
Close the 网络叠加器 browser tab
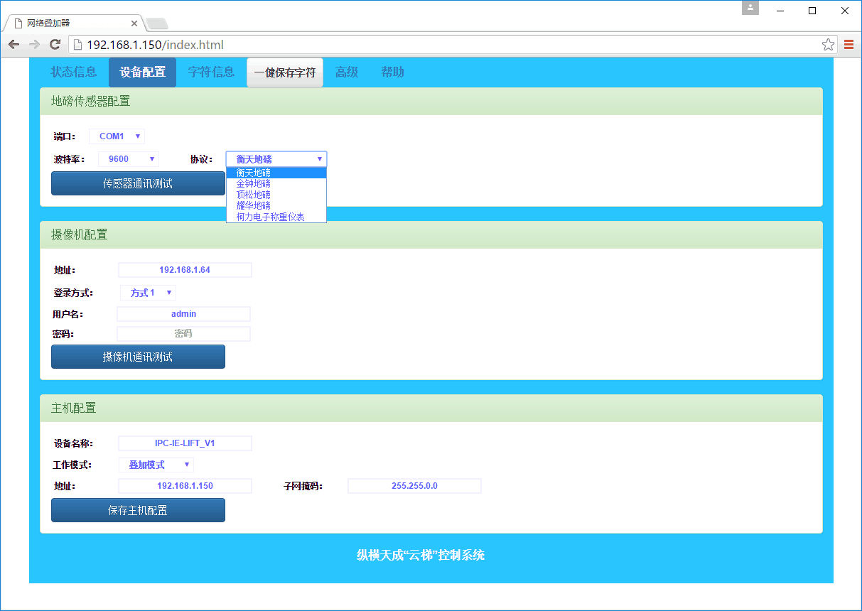pos(134,23)
